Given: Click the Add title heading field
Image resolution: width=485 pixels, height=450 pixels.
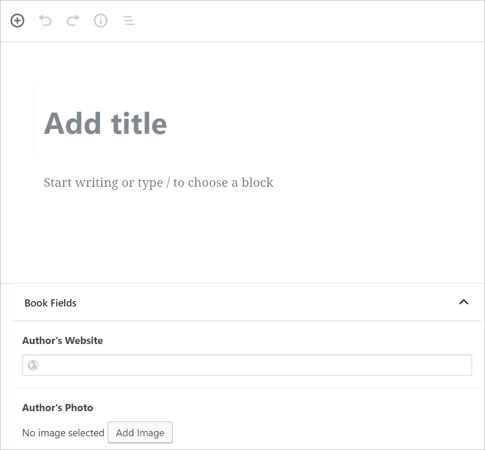Looking at the screenshot, I should (x=105, y=124).
